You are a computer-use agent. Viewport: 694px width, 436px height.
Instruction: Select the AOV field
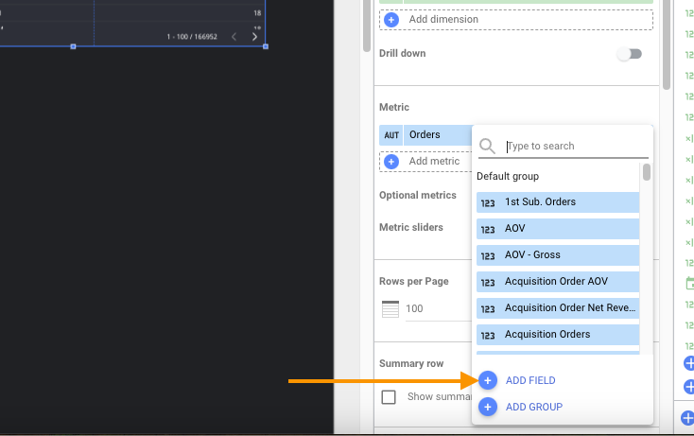[x=558, y=228]
